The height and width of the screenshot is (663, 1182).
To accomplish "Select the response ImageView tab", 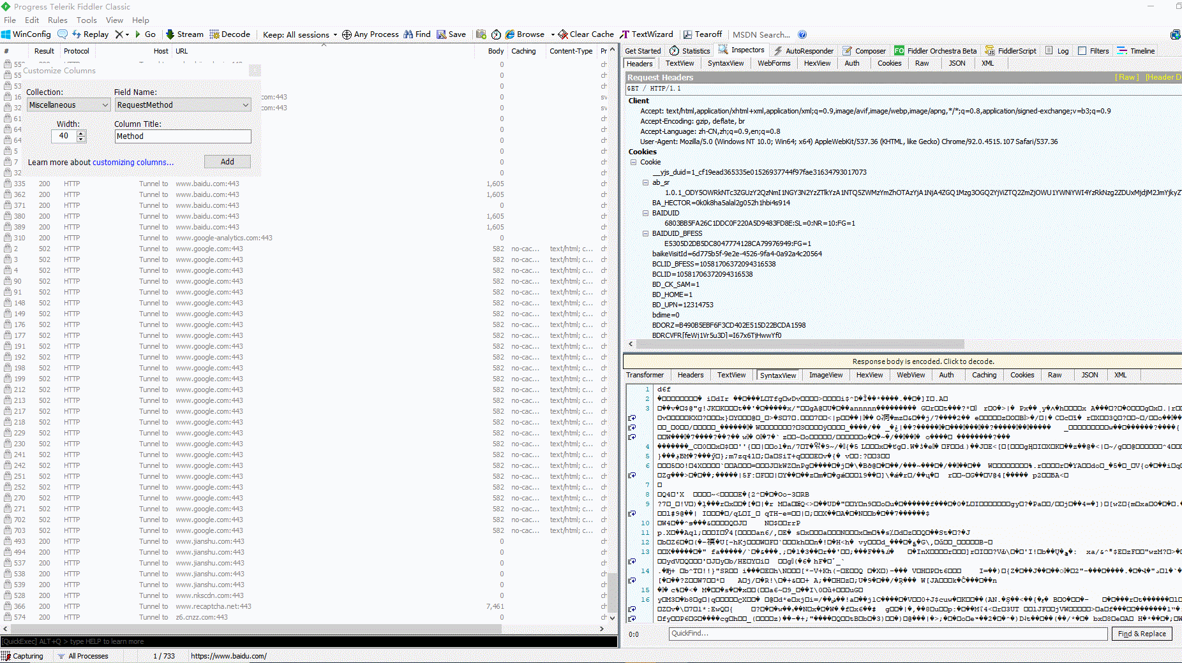I will coord(826,375).
